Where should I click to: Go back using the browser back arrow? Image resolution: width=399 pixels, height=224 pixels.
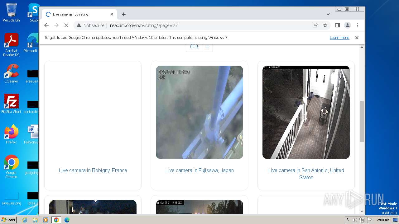(46, 25)
